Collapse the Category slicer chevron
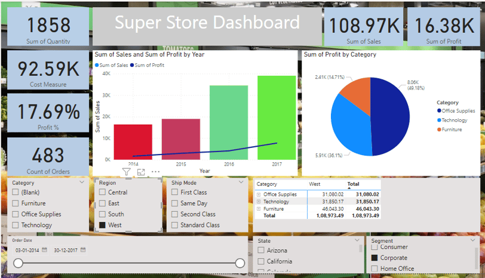Viewport: 485px width, 278px height. pyautogui.click(x=82, y=182)
